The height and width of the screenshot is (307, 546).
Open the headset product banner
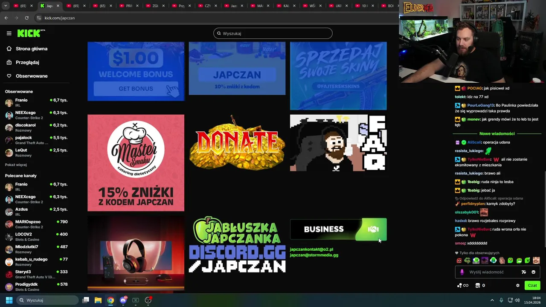[136, 253]
